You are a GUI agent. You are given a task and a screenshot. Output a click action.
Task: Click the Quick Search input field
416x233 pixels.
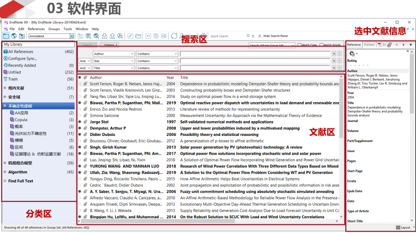pyautogui.click(x=227, y=36)
